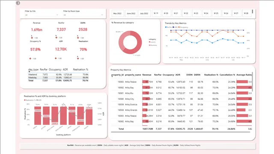Click the row for 19562 Atliq Bay
This screenshot has height=154, width=274.
coord(181,87)
